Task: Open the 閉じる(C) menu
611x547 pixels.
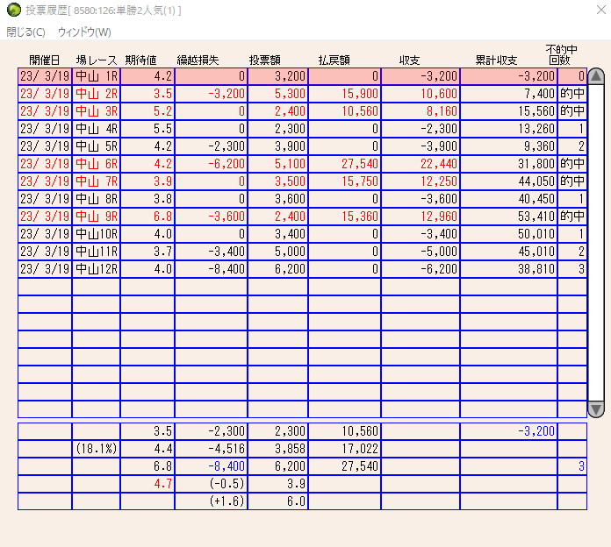Action: pos(25,32)
